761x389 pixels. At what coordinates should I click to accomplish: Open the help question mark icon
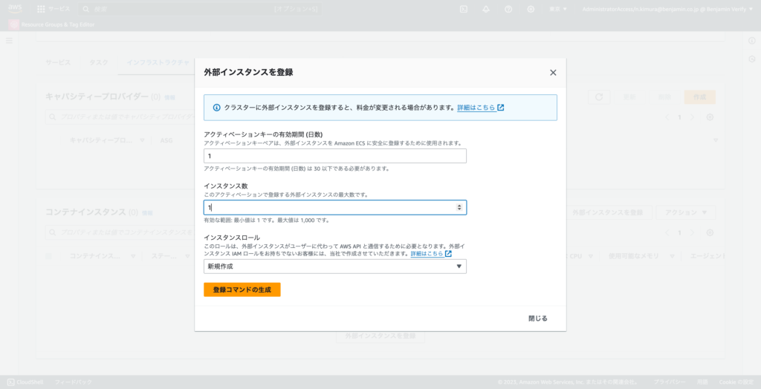508,9
